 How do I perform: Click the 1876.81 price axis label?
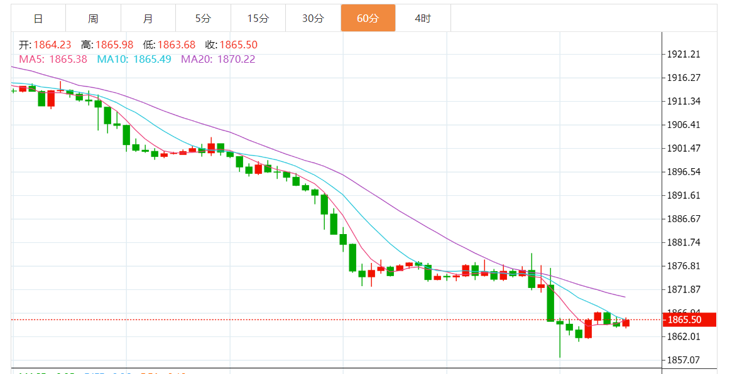click(x=684, y=266)
